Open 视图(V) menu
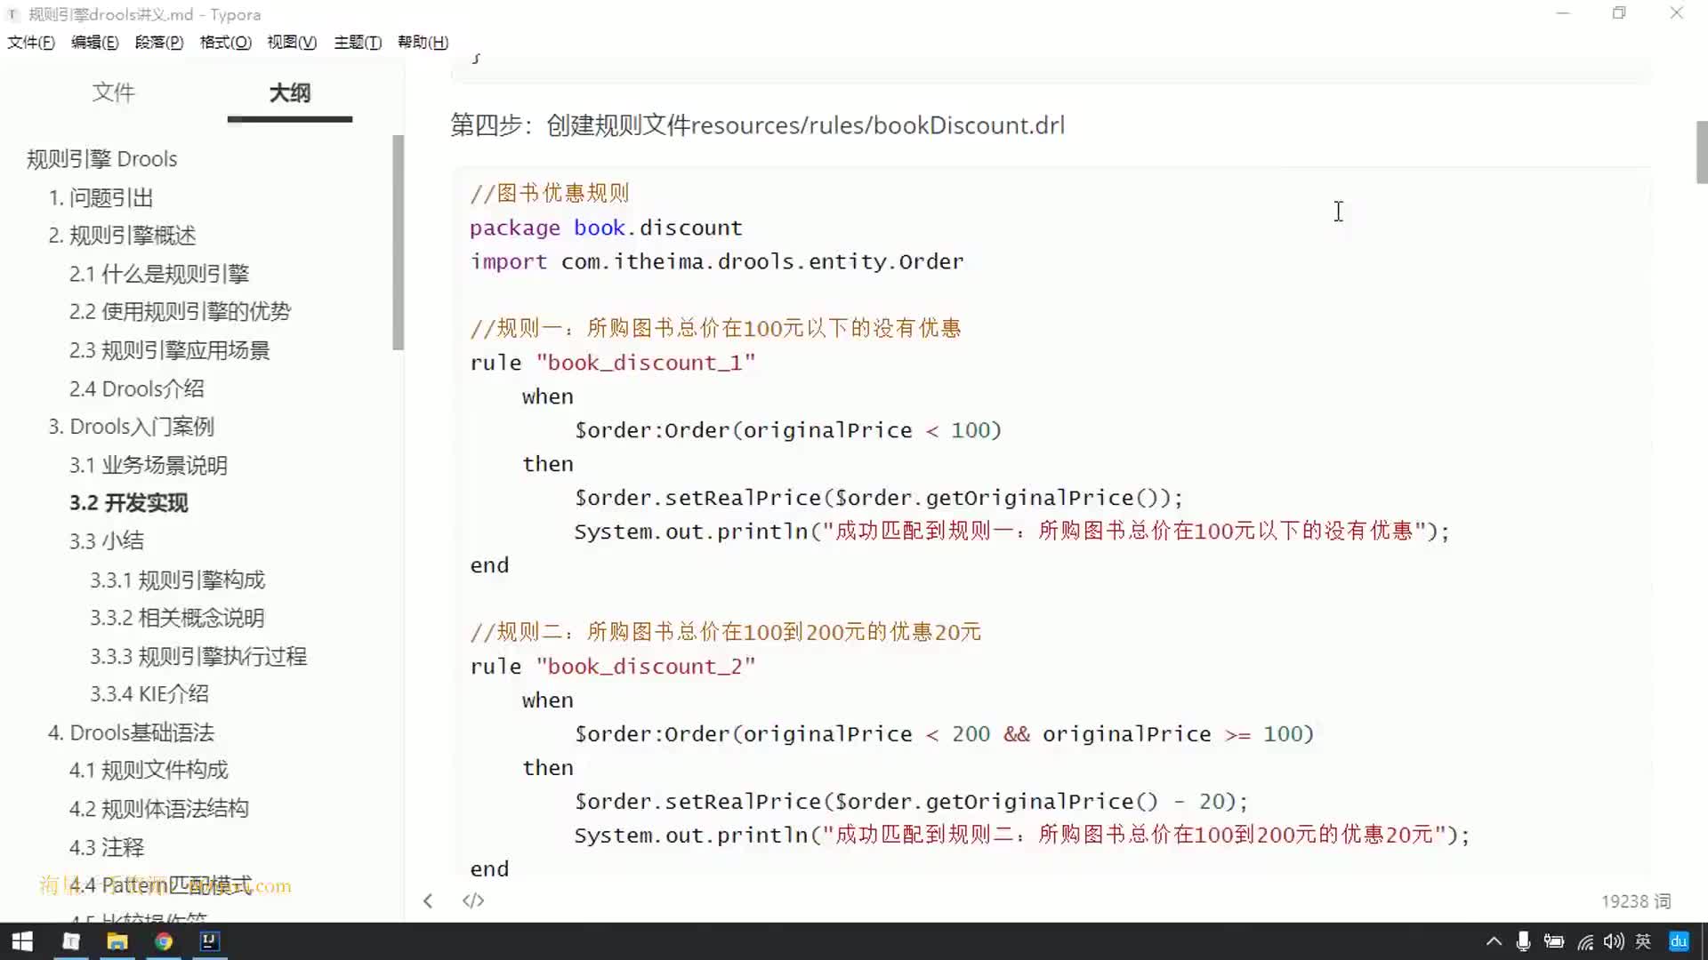 click(x=292, y=43)
